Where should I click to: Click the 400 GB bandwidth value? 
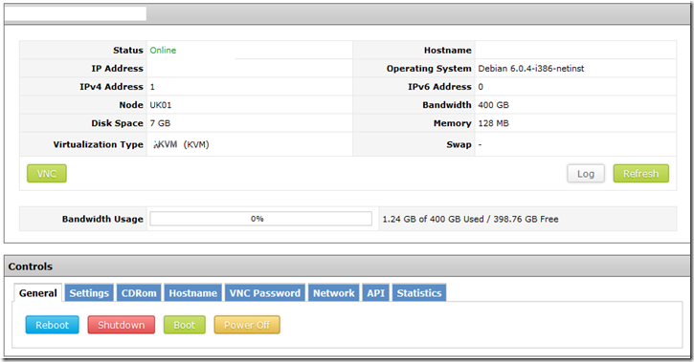click(x=493, y=105)
